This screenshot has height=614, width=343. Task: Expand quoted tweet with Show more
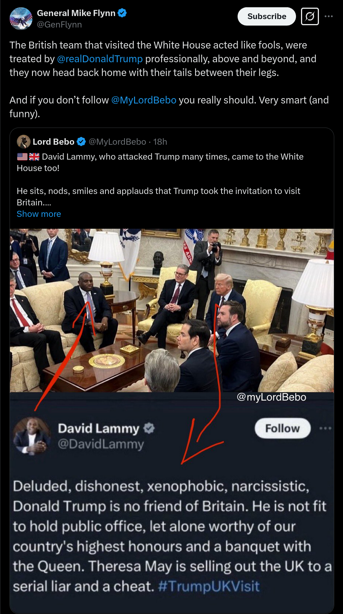[x=39, y=214]
